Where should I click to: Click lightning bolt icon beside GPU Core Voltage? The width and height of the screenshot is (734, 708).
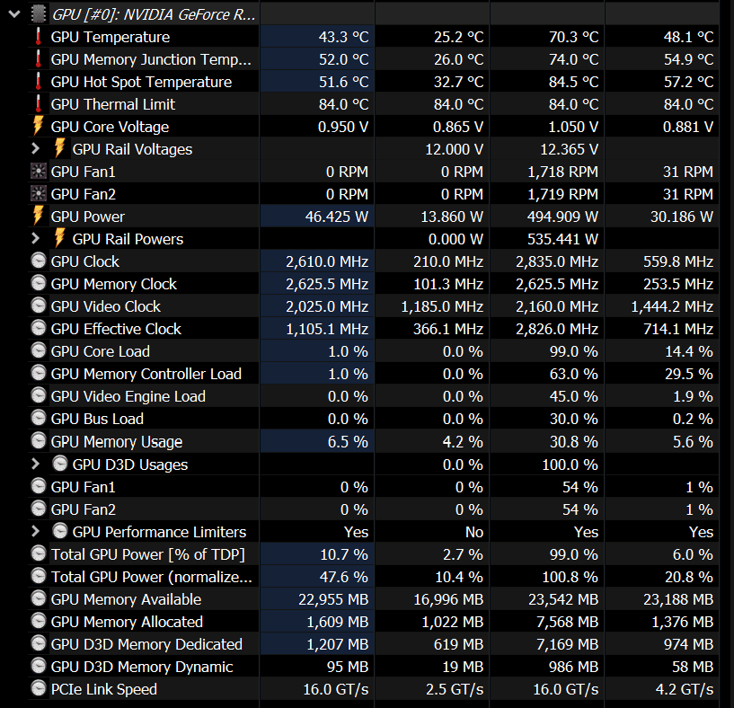pyautogui.click(x=39, y=126)
